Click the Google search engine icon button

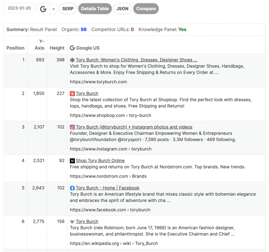[x=43, y=9]
